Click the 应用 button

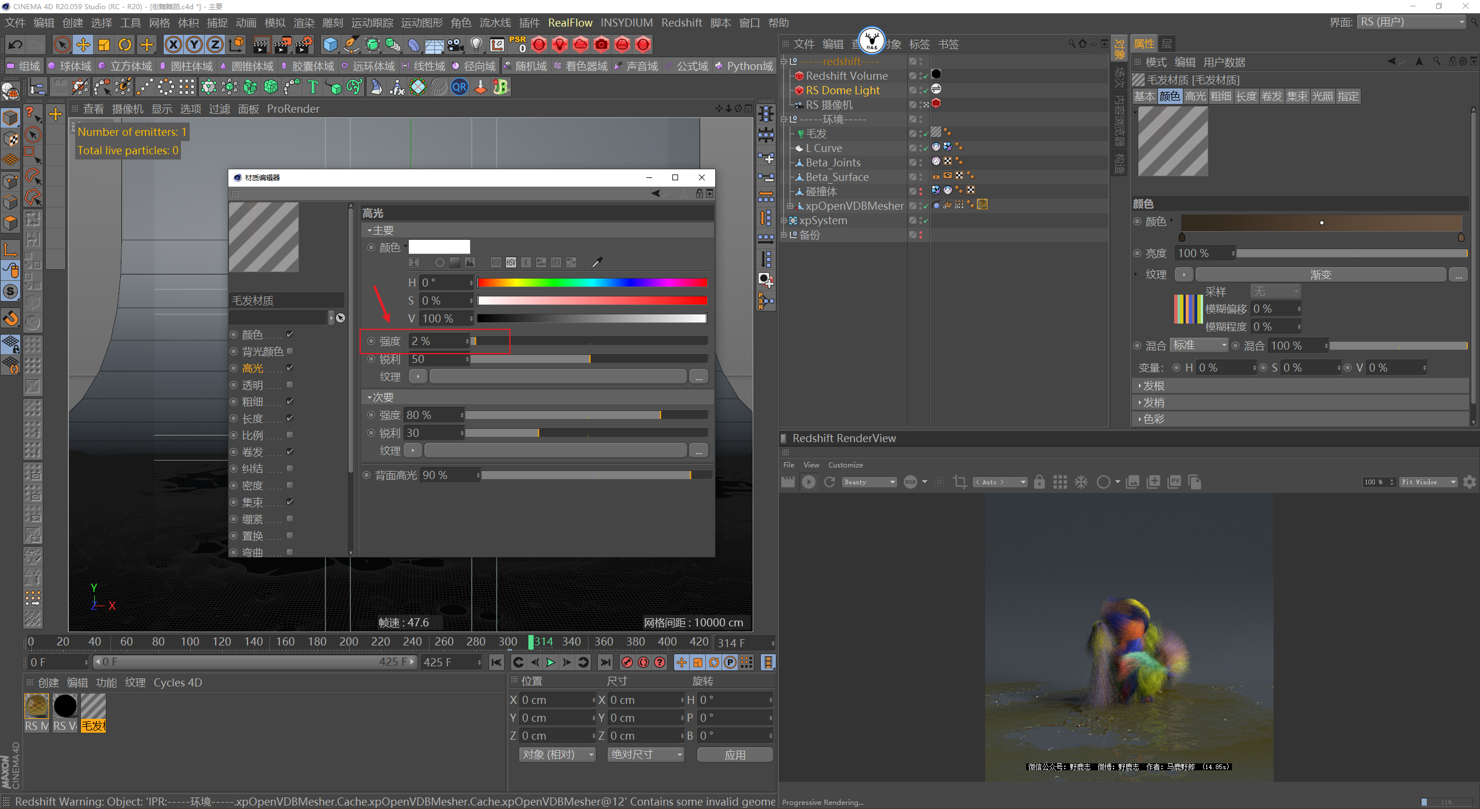(735, 755)
